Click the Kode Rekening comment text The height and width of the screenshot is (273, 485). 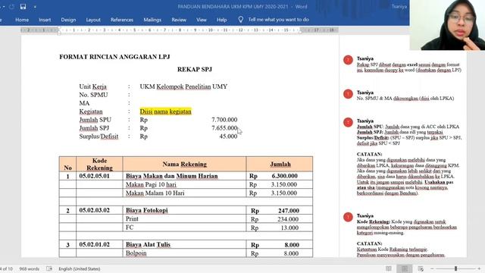tap(407, 227)
